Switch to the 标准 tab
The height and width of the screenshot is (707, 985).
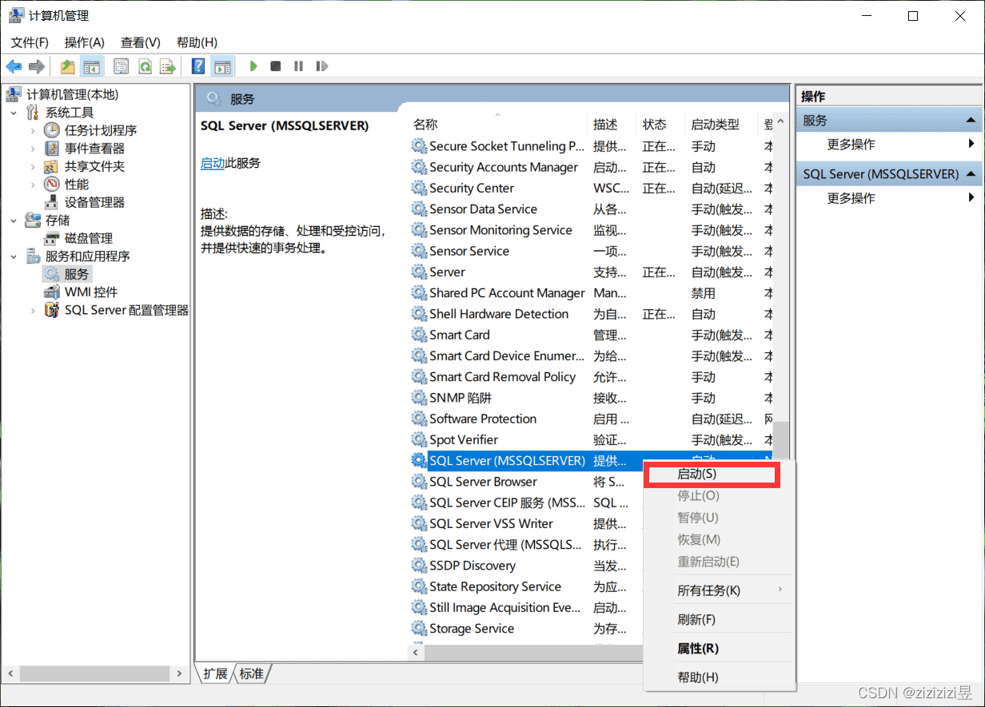click(x=251, y=673)
